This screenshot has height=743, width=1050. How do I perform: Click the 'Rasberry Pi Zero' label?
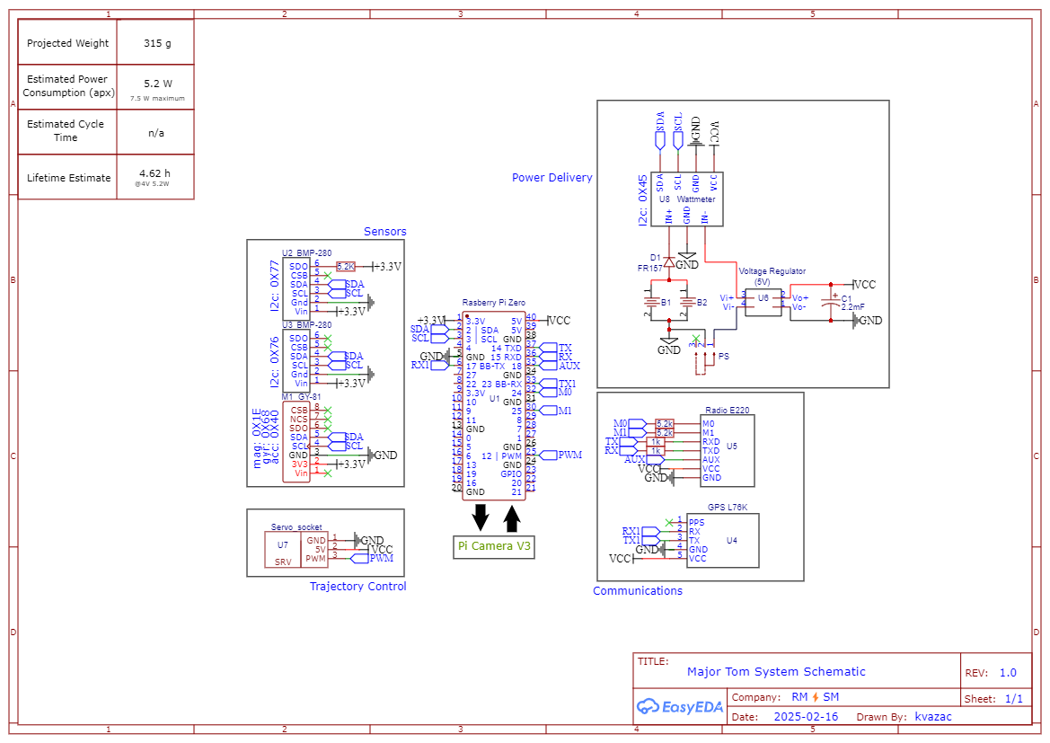pyautogui.click(x=493, y=303)
